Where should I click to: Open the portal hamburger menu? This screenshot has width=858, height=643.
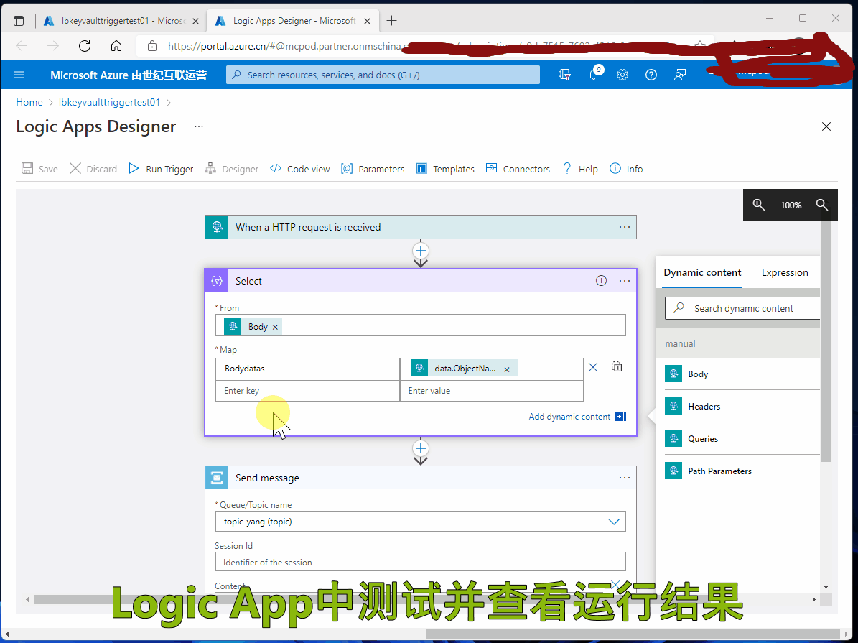pos(19,75)
